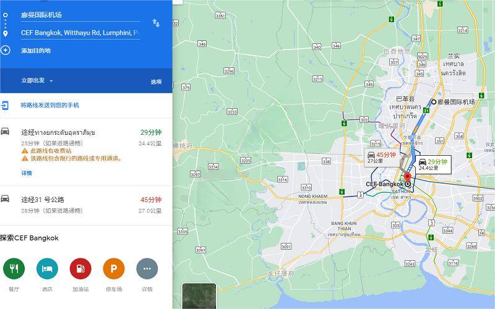Image resolution: width=495 pixels, height=309 pixels.
Task: Click the 加油站 label under gas icon
Action: click(80, 289)
